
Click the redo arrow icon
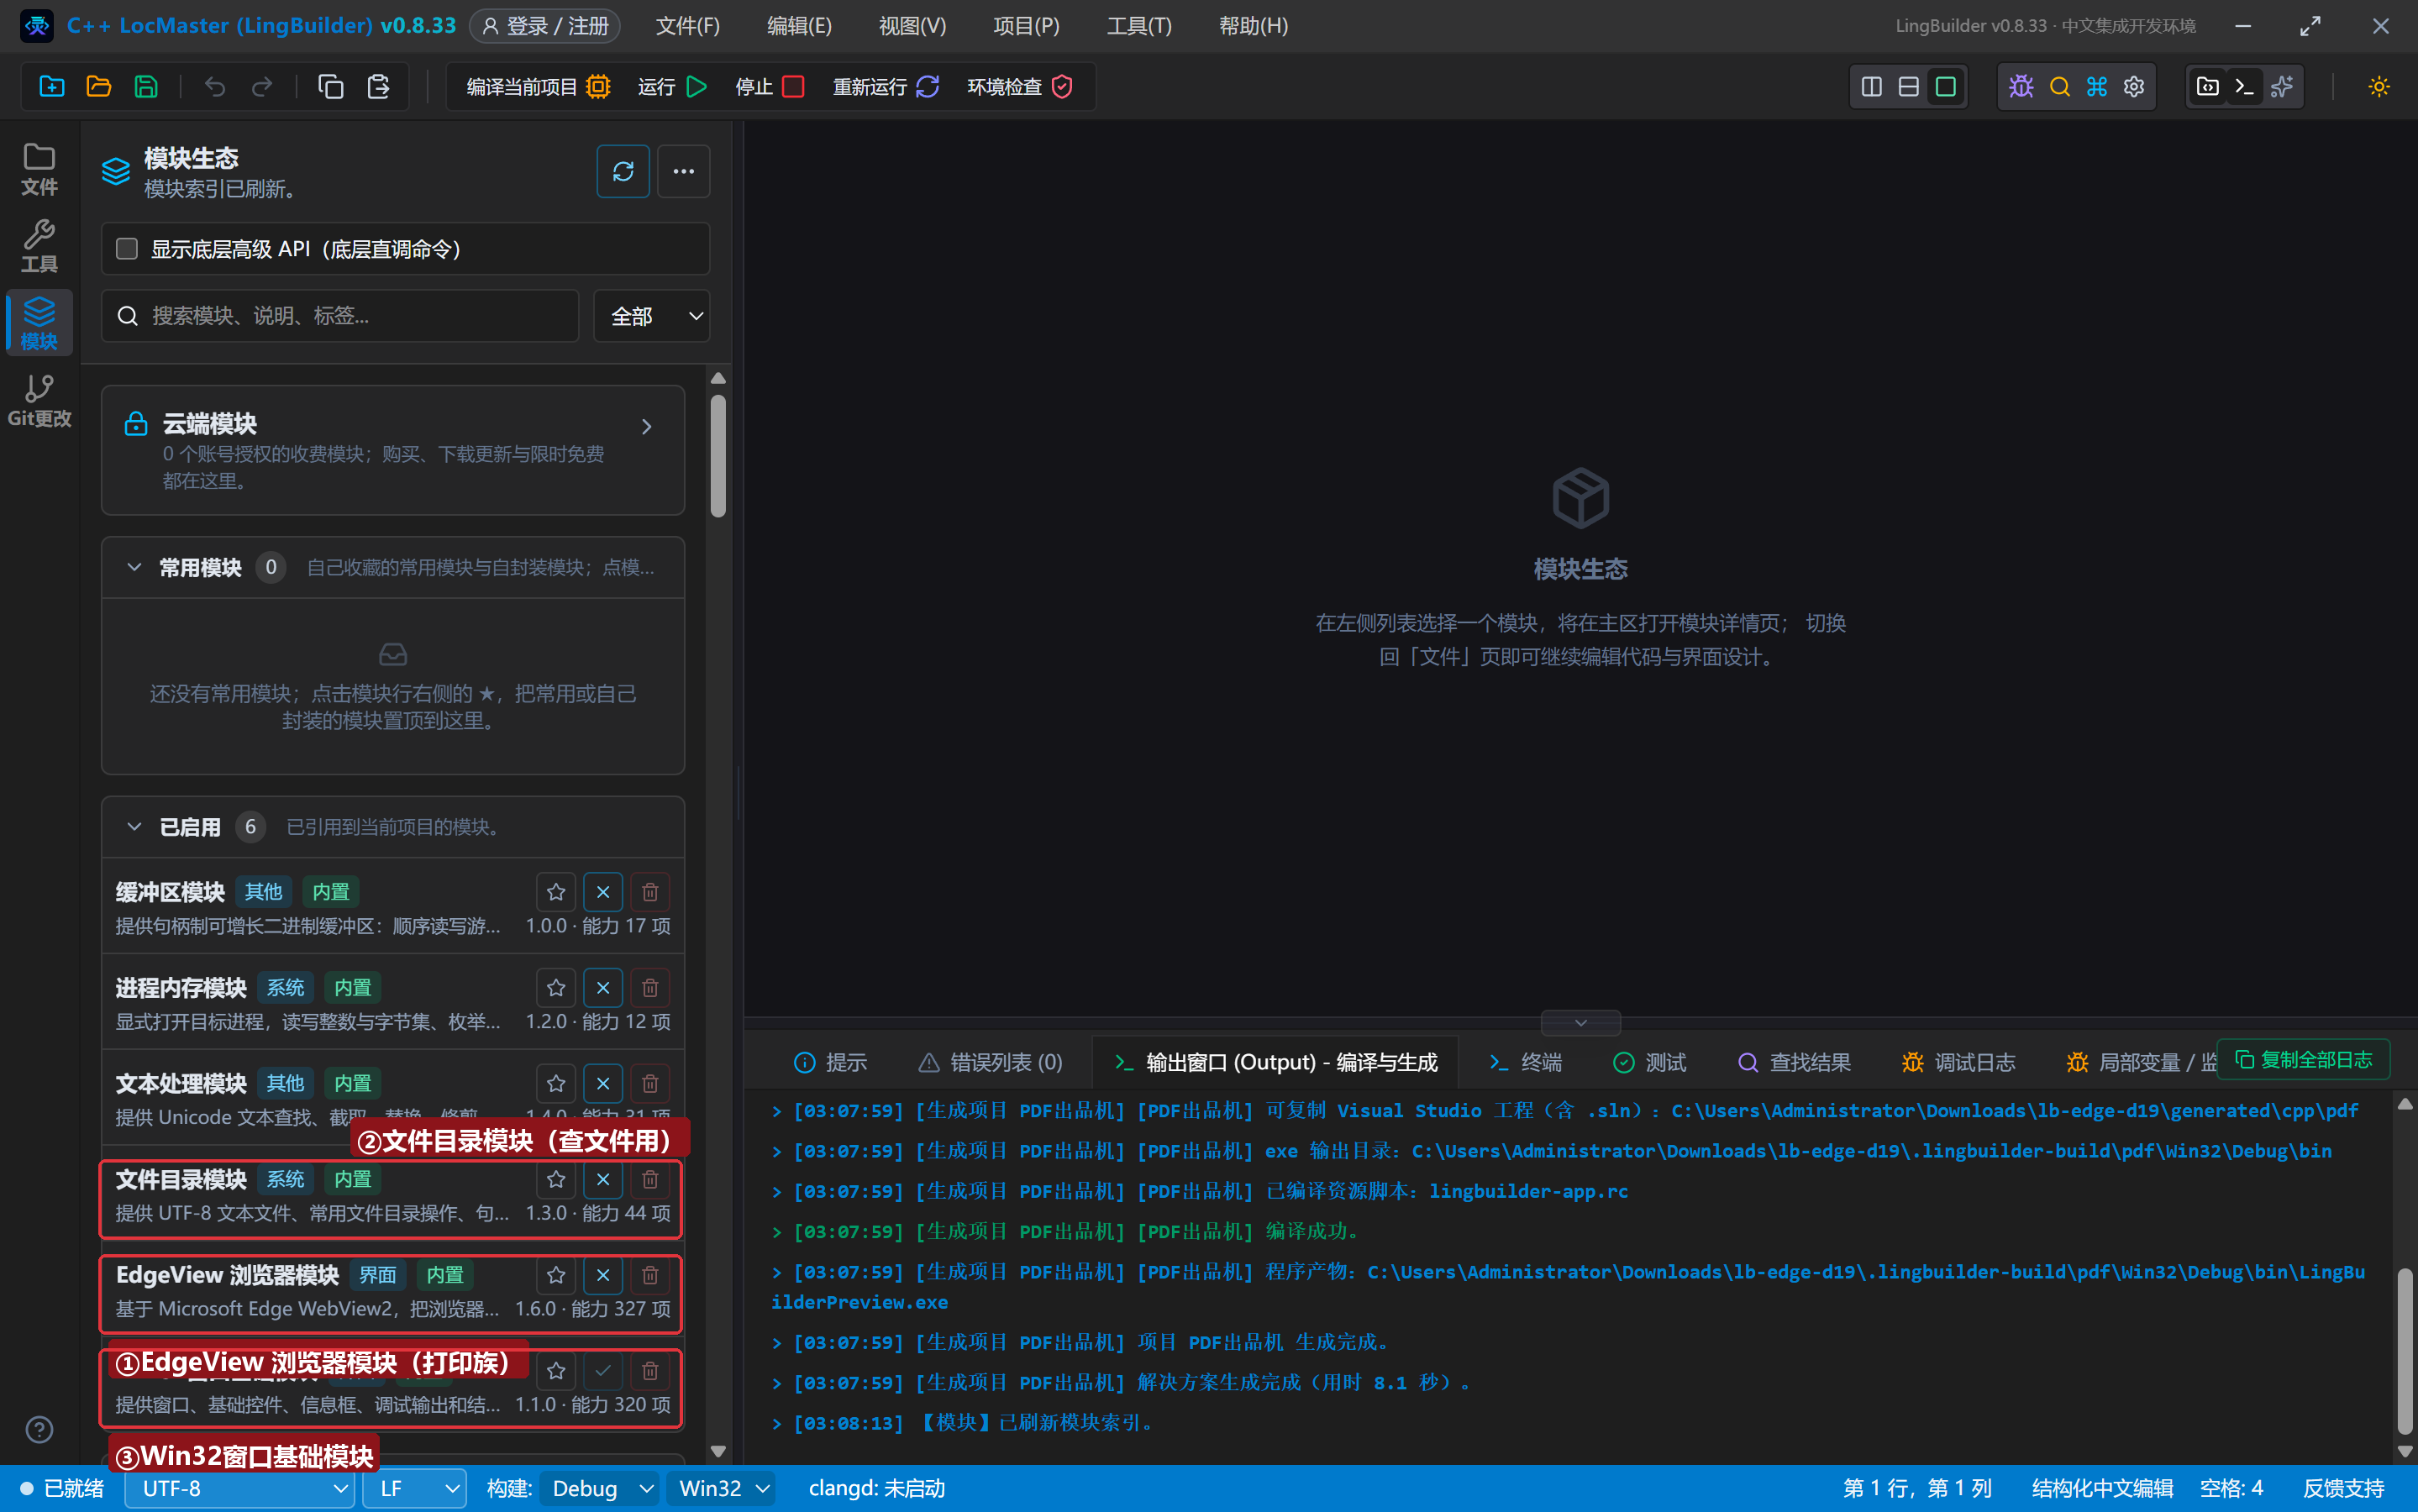tap(262, 87)
